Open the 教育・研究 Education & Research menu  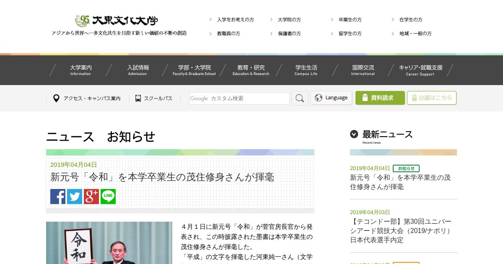251,70
